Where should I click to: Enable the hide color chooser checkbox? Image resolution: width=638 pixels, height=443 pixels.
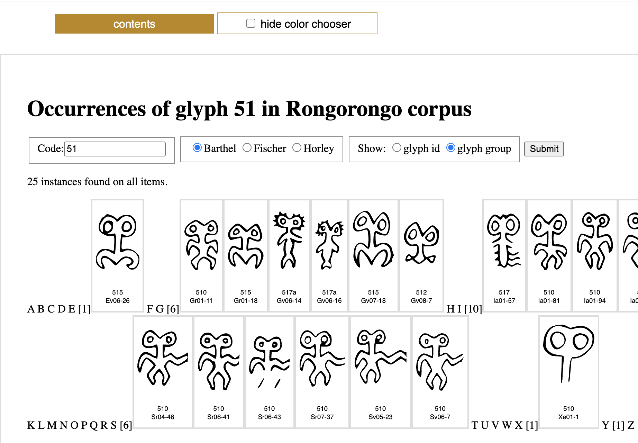pos(251,24)
